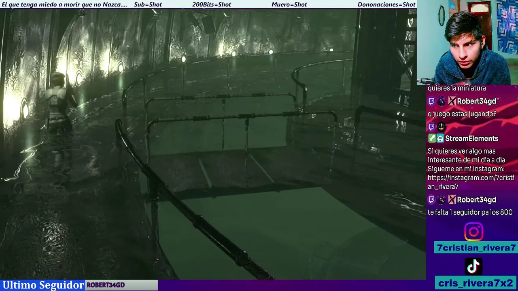Click username Robert34gd above 'q juego estas jugando?'
Viewport: 518px width, 291px height.
[476, 101]
